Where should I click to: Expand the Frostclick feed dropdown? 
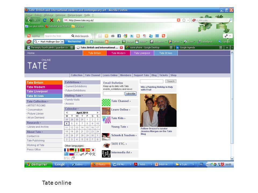tap(119, 42)
